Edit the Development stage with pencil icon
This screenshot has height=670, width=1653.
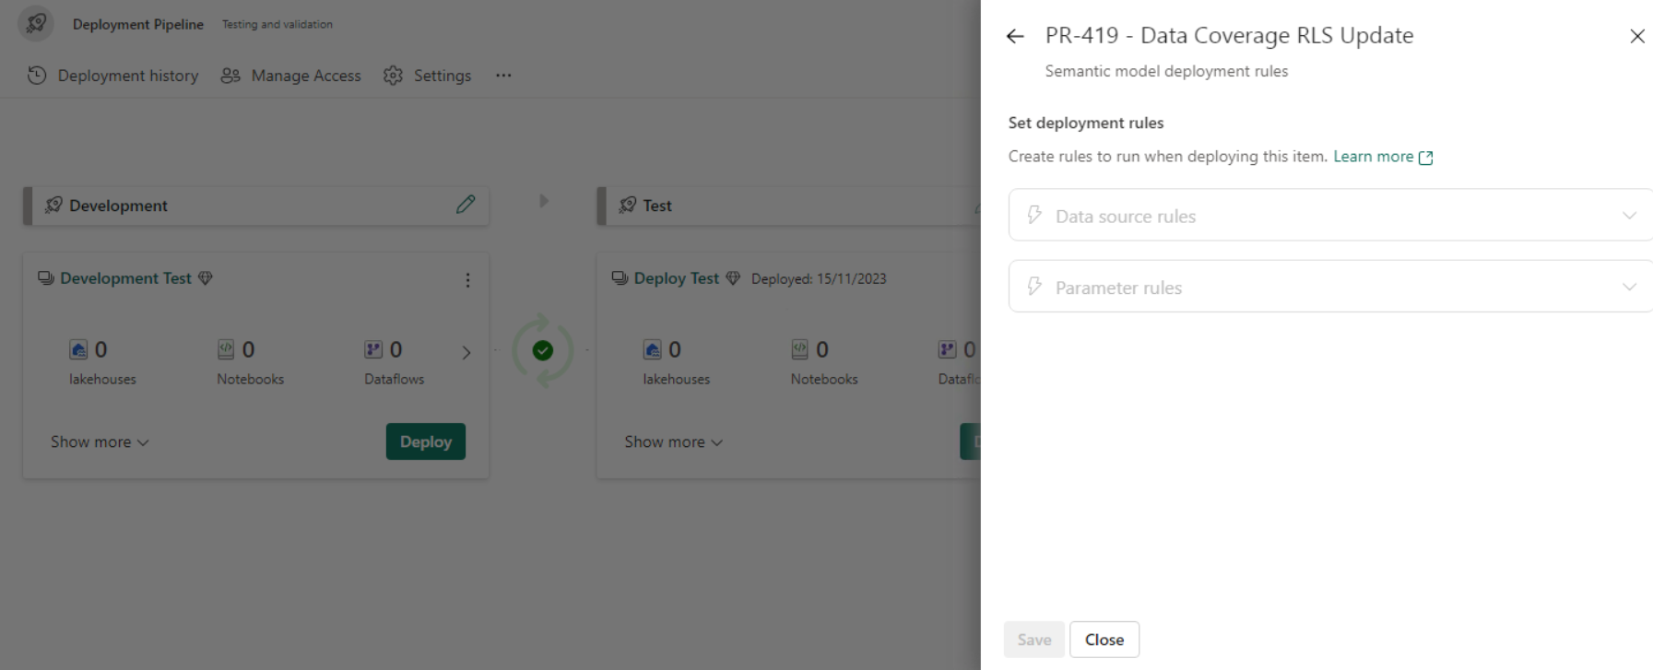[x=466, y=205]
